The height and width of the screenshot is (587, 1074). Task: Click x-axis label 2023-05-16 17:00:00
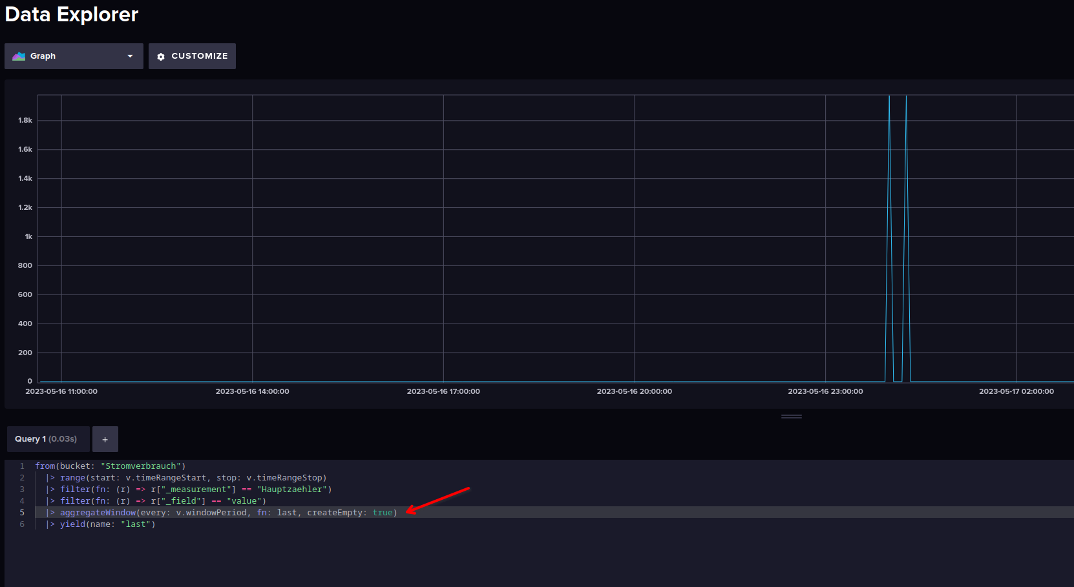pyautogui.click(x=443, y=391)
